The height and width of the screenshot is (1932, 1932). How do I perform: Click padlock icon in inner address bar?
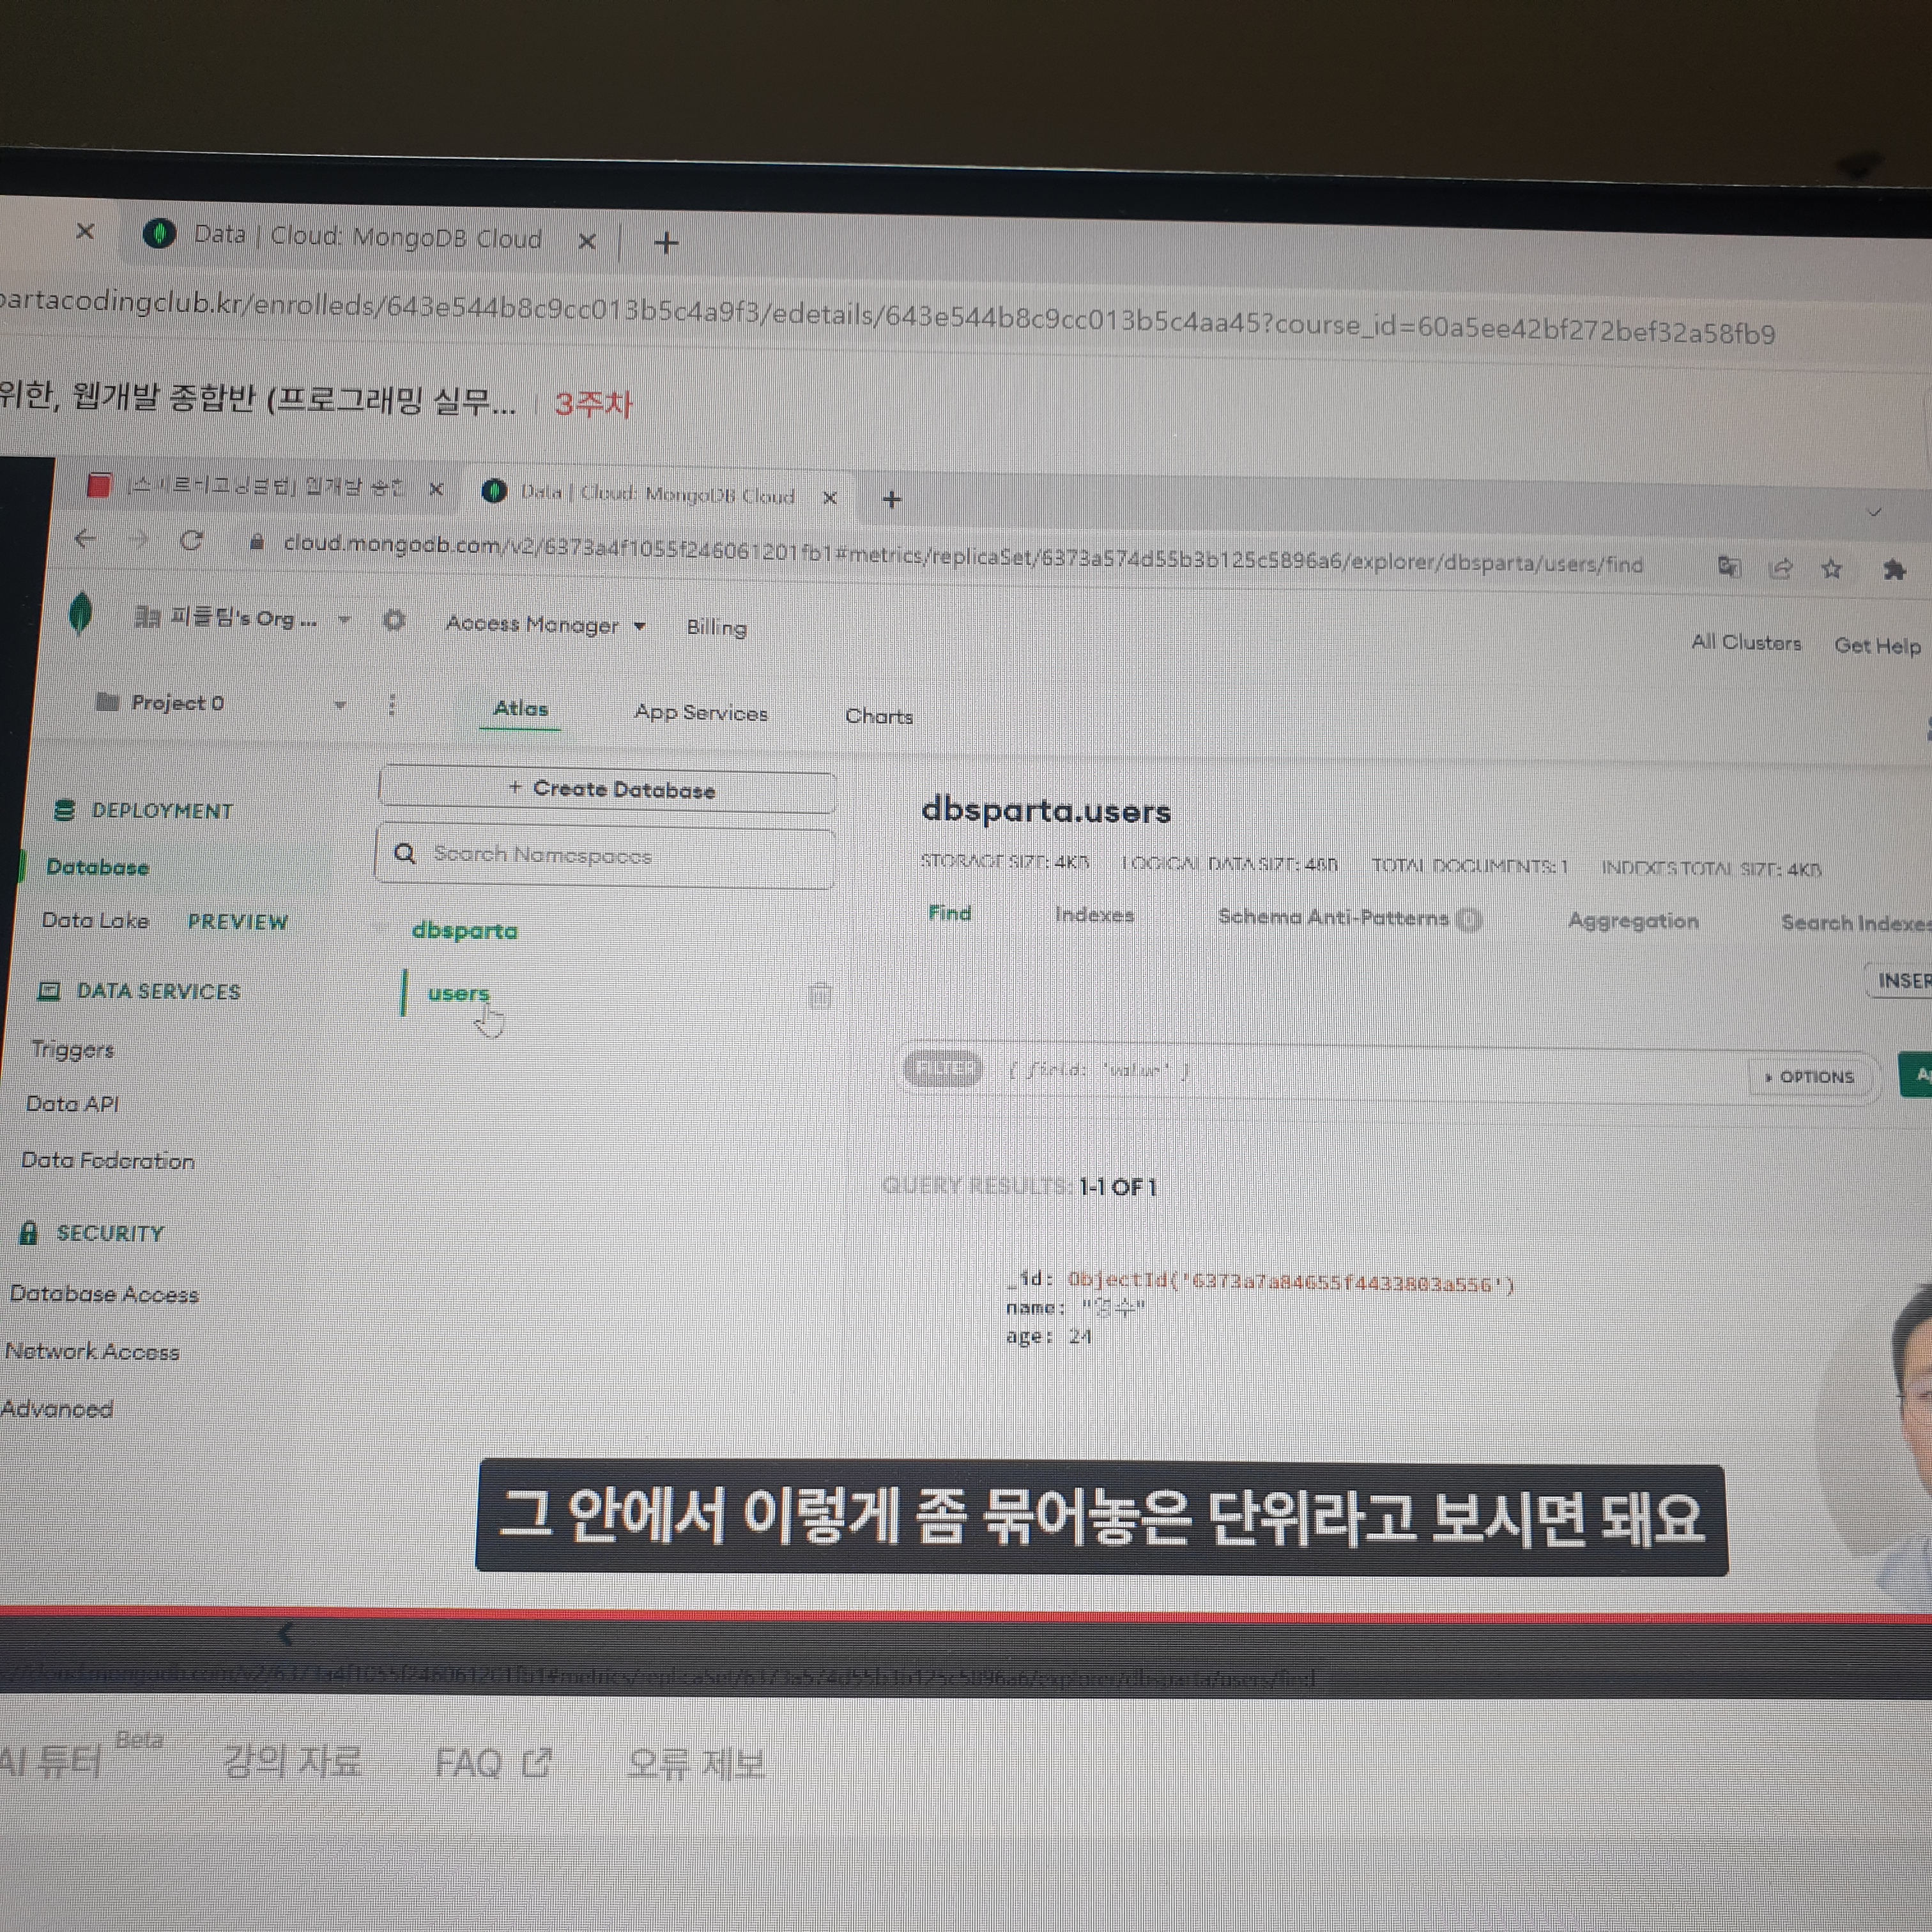click(x=257, y=542)
